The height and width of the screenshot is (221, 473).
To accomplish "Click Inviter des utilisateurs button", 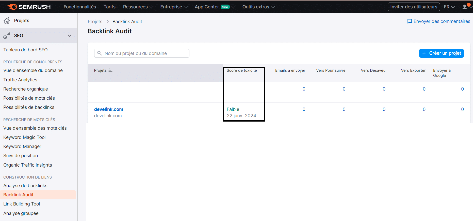I will click(414, 7).
